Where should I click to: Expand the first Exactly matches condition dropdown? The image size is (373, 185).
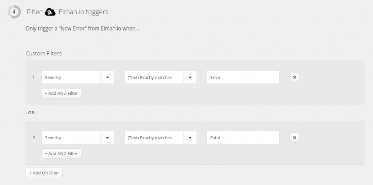pyautogui.click(x=190, y=78)
